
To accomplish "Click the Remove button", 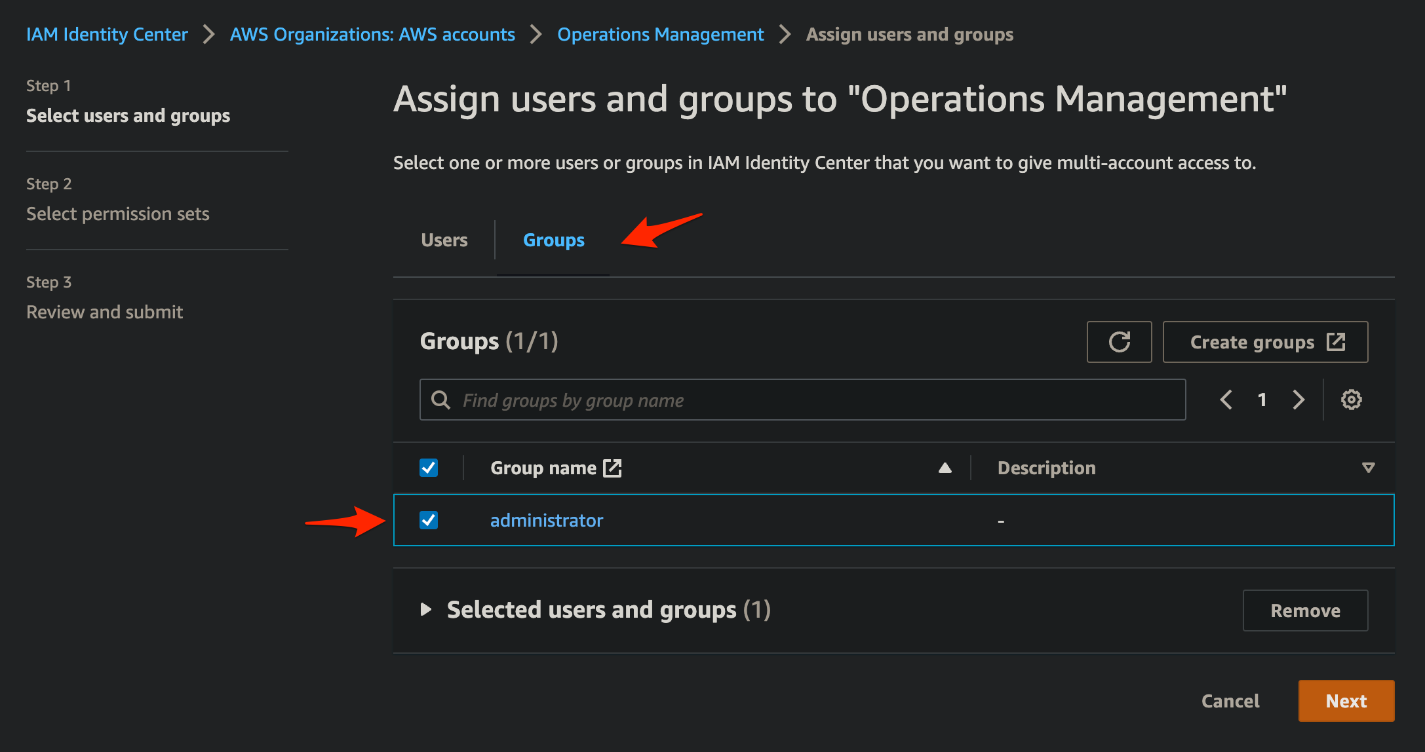I will pos(1305,611).
